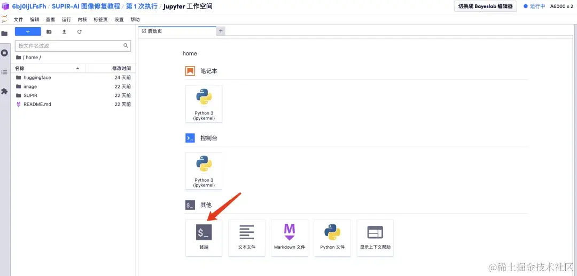Open SUPIR-AI 图像修复教程 breadcrumb link
Screen dimensions: 577x276
point(85,6)
